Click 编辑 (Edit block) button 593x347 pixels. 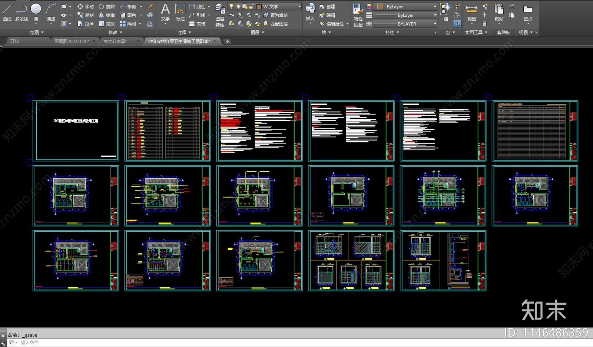pos(327,15)
